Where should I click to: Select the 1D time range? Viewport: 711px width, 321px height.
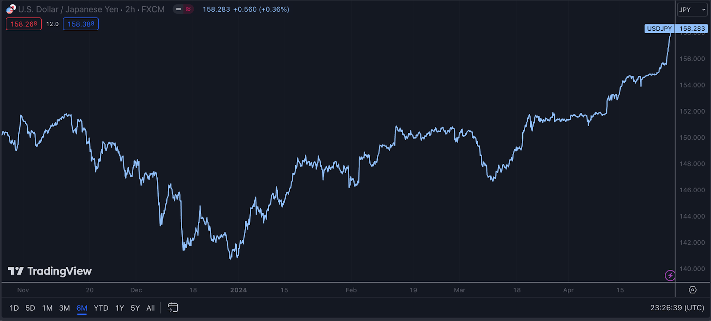click(14, 308)
